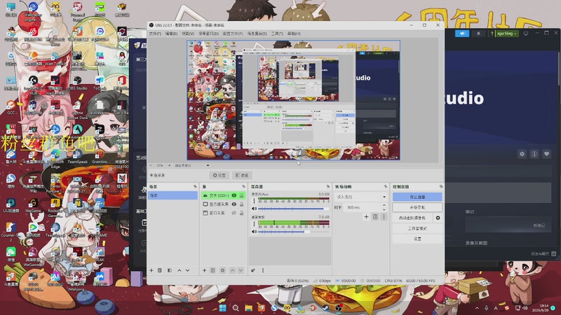Image resolution: width=561 pixels, height=315 pixels.
Task: Open source Filters button below preview
Action: (242, 176)
